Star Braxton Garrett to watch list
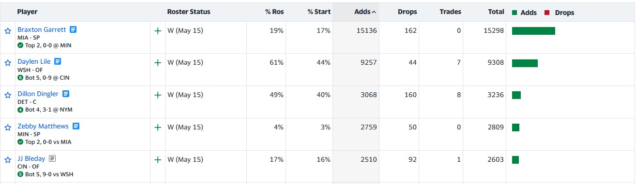Viewport: 636px width, 184px height. pyautogui.click(x=8, y=31)
